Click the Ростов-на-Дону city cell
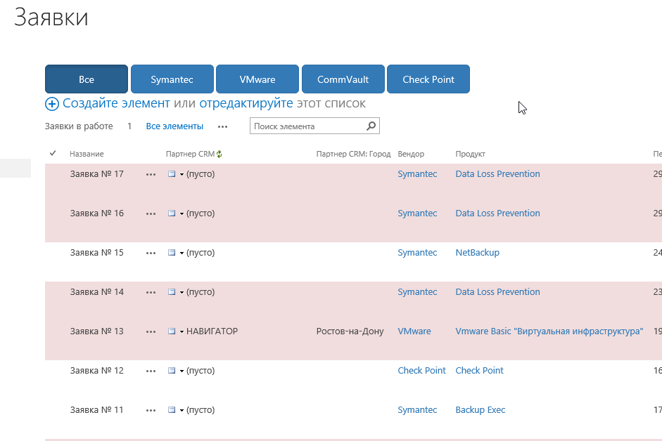 pyautogui.click(x=350, y=331)
